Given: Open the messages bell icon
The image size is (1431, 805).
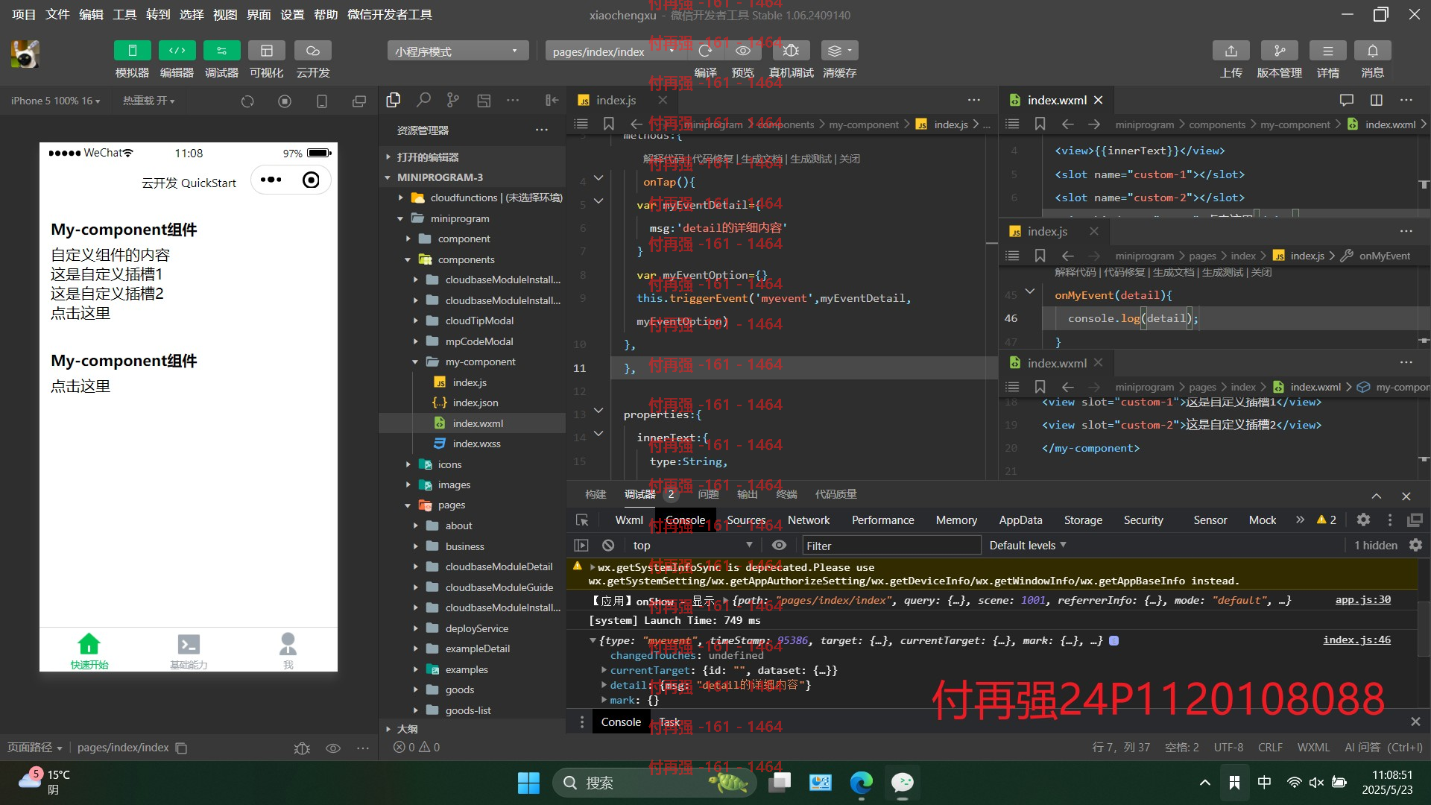Looking at the screenshot, I should coord(1373,51).
